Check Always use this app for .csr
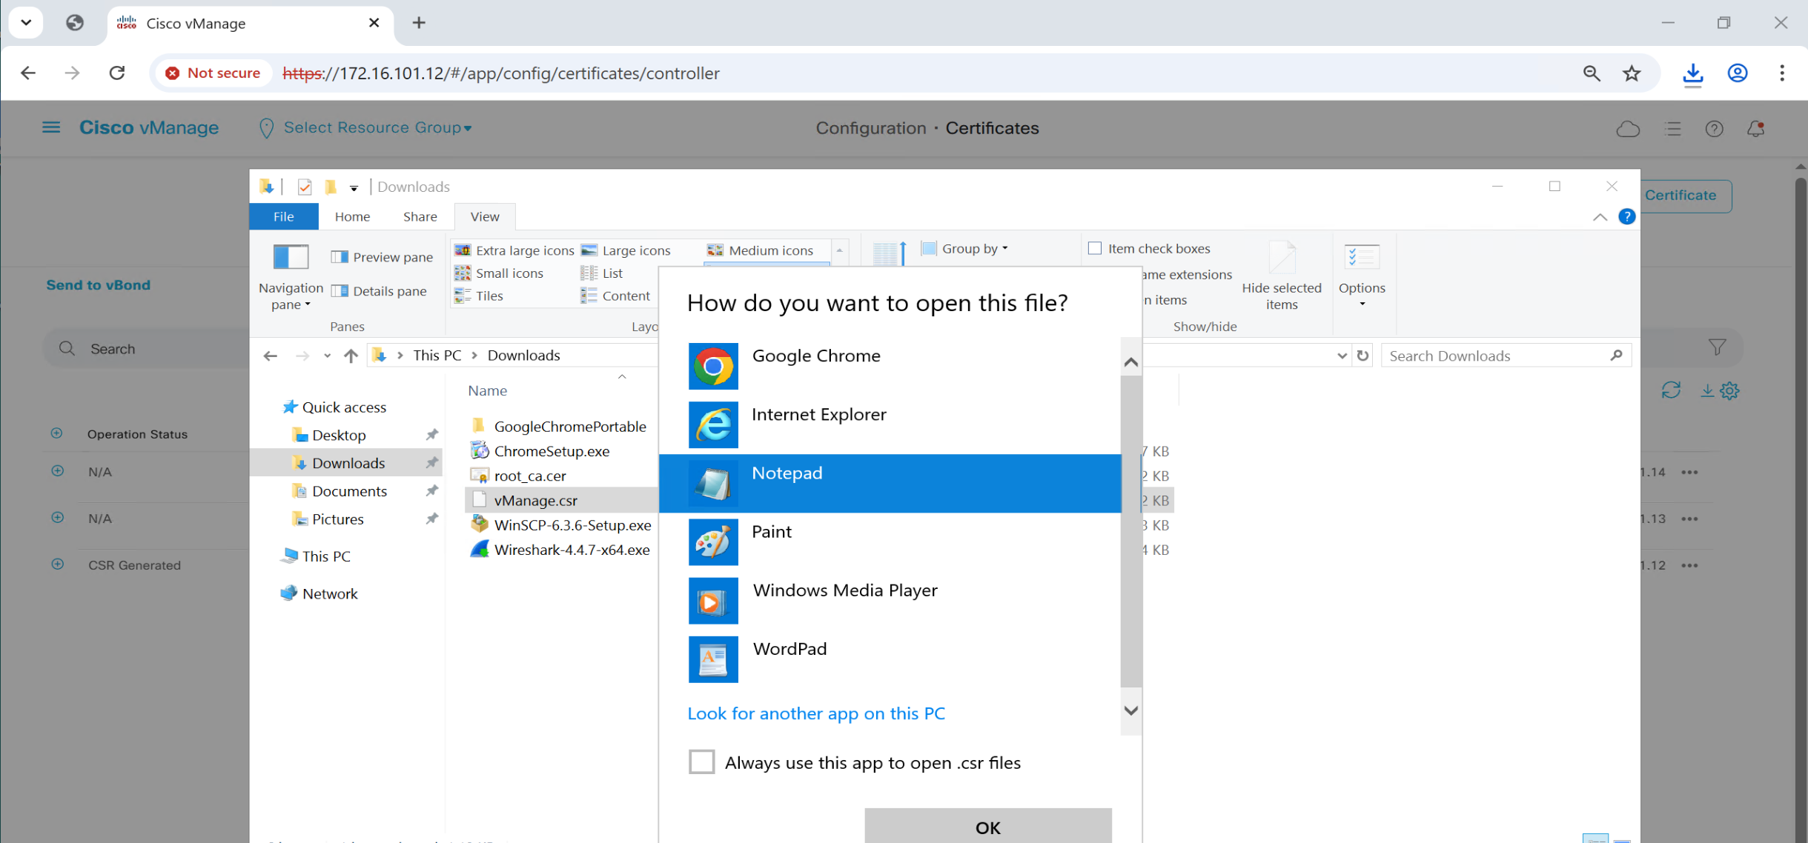Screen dimensions: 1808x843 pyautogui.click(x=701, y=762)
